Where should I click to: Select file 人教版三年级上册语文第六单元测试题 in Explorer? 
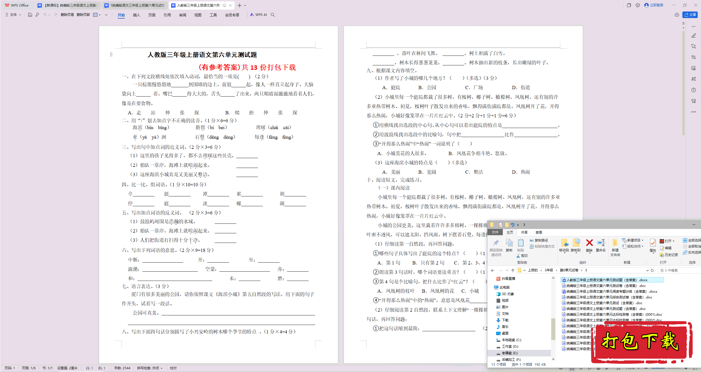pos(612,280)
